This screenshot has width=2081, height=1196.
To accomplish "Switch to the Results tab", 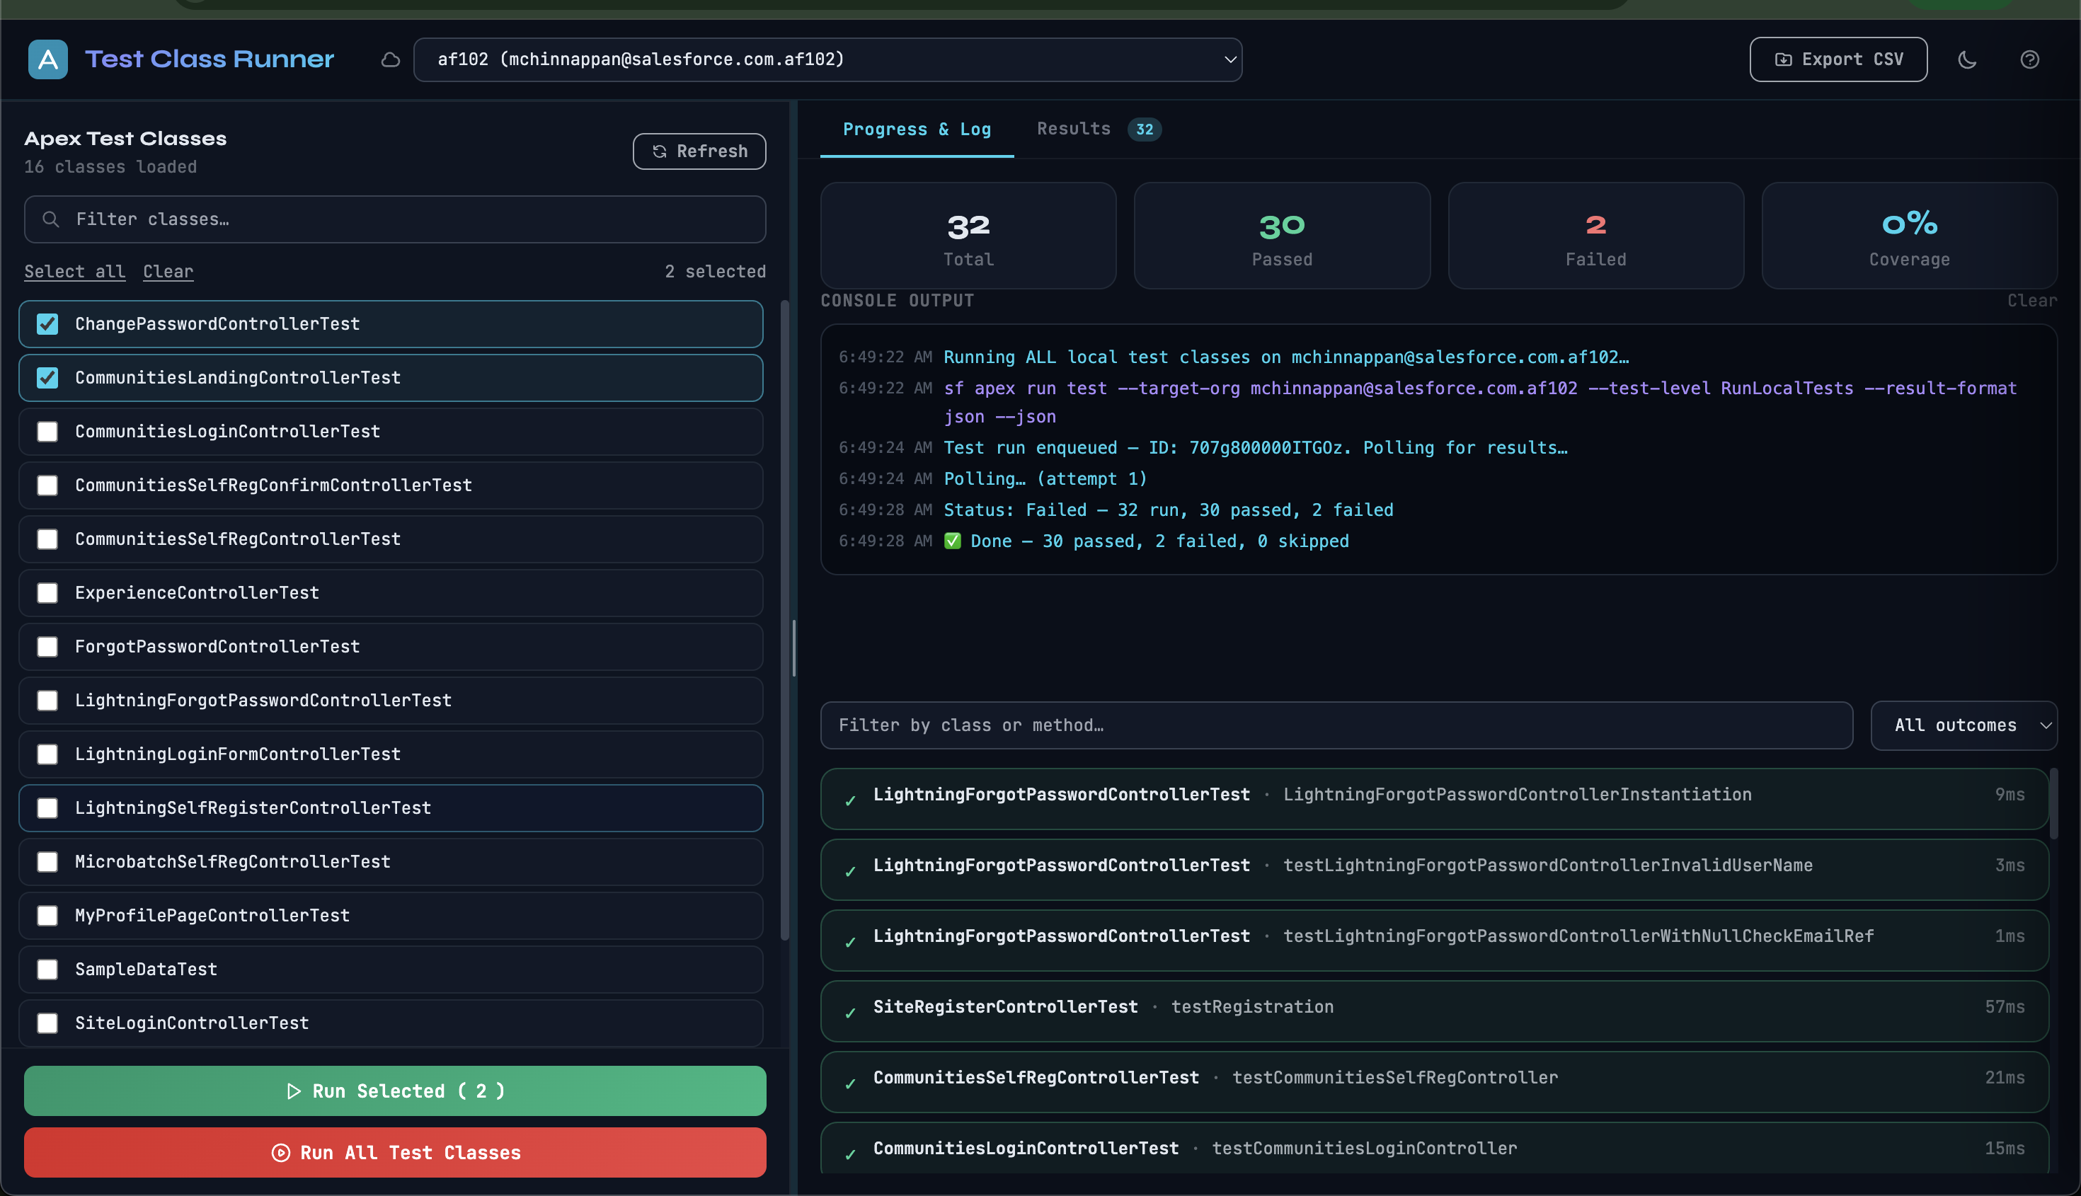I will click(x=1099, y=129).
